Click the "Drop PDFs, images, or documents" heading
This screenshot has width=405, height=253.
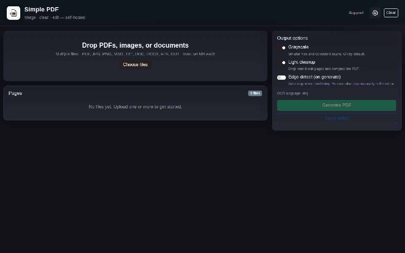click(x=135, y=45)
